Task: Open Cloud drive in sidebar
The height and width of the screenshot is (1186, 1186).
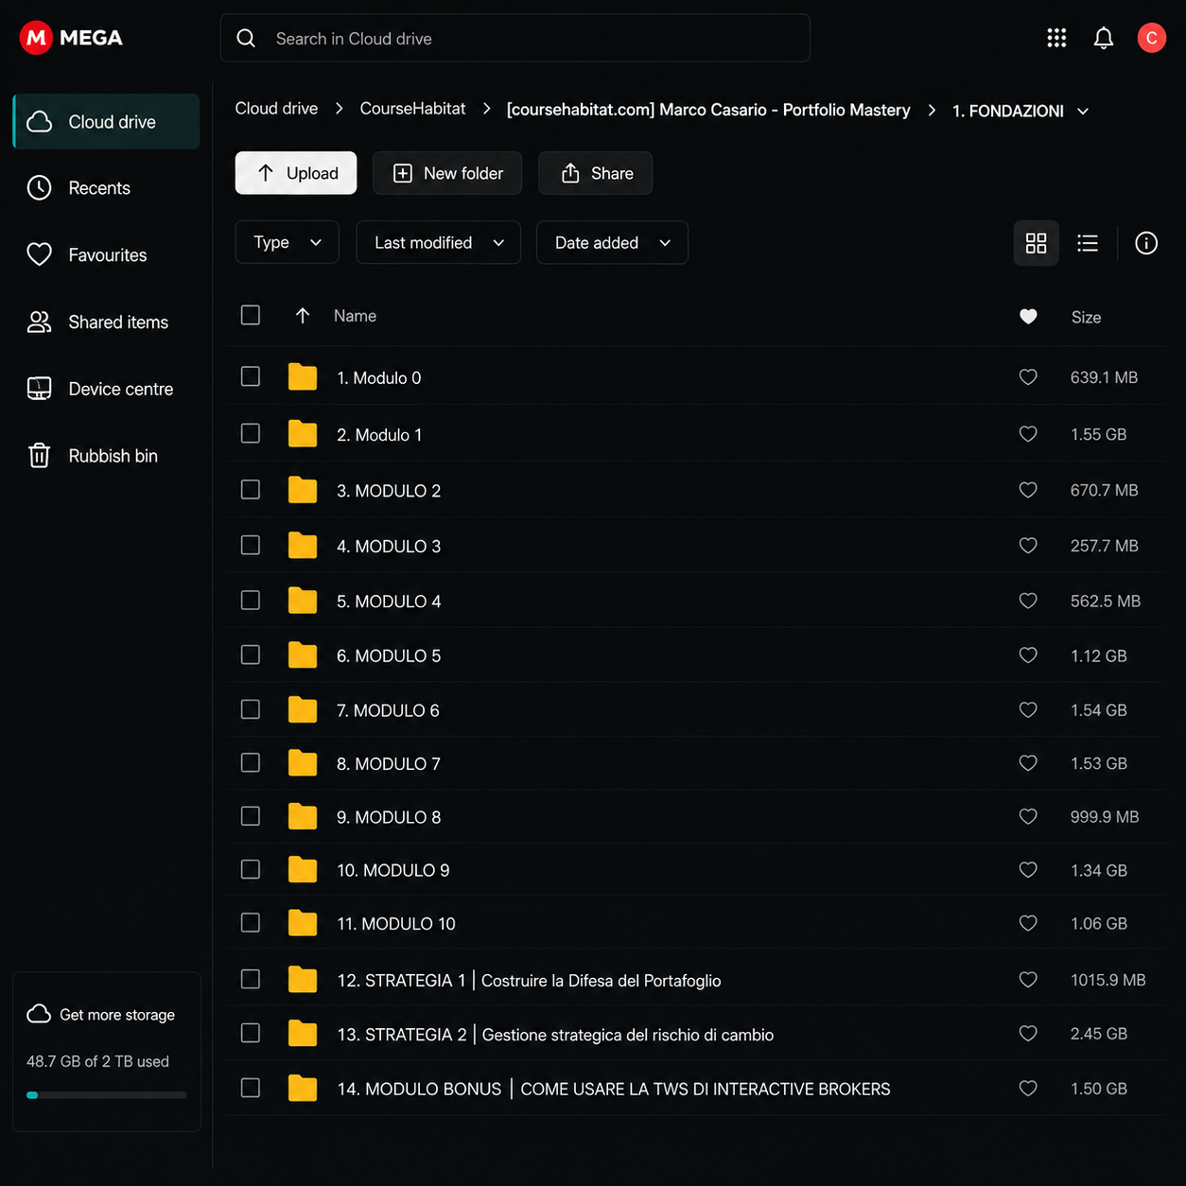Action: (107, 121)
